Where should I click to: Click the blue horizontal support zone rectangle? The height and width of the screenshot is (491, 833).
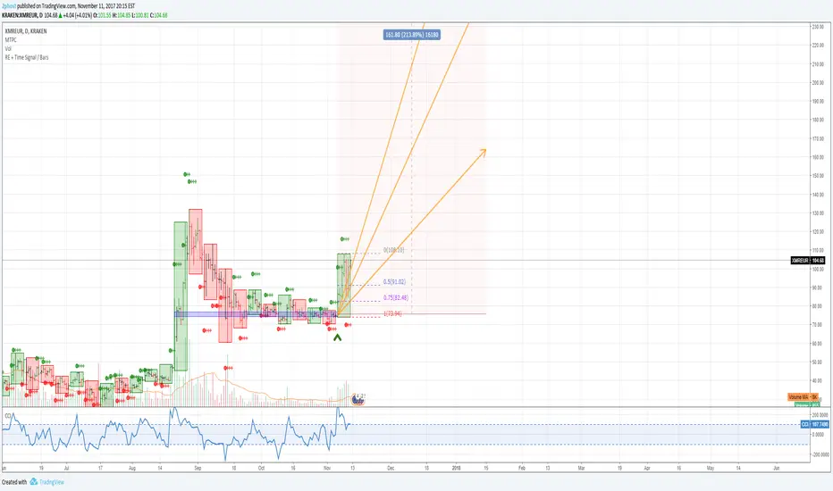tap(256, 314)
